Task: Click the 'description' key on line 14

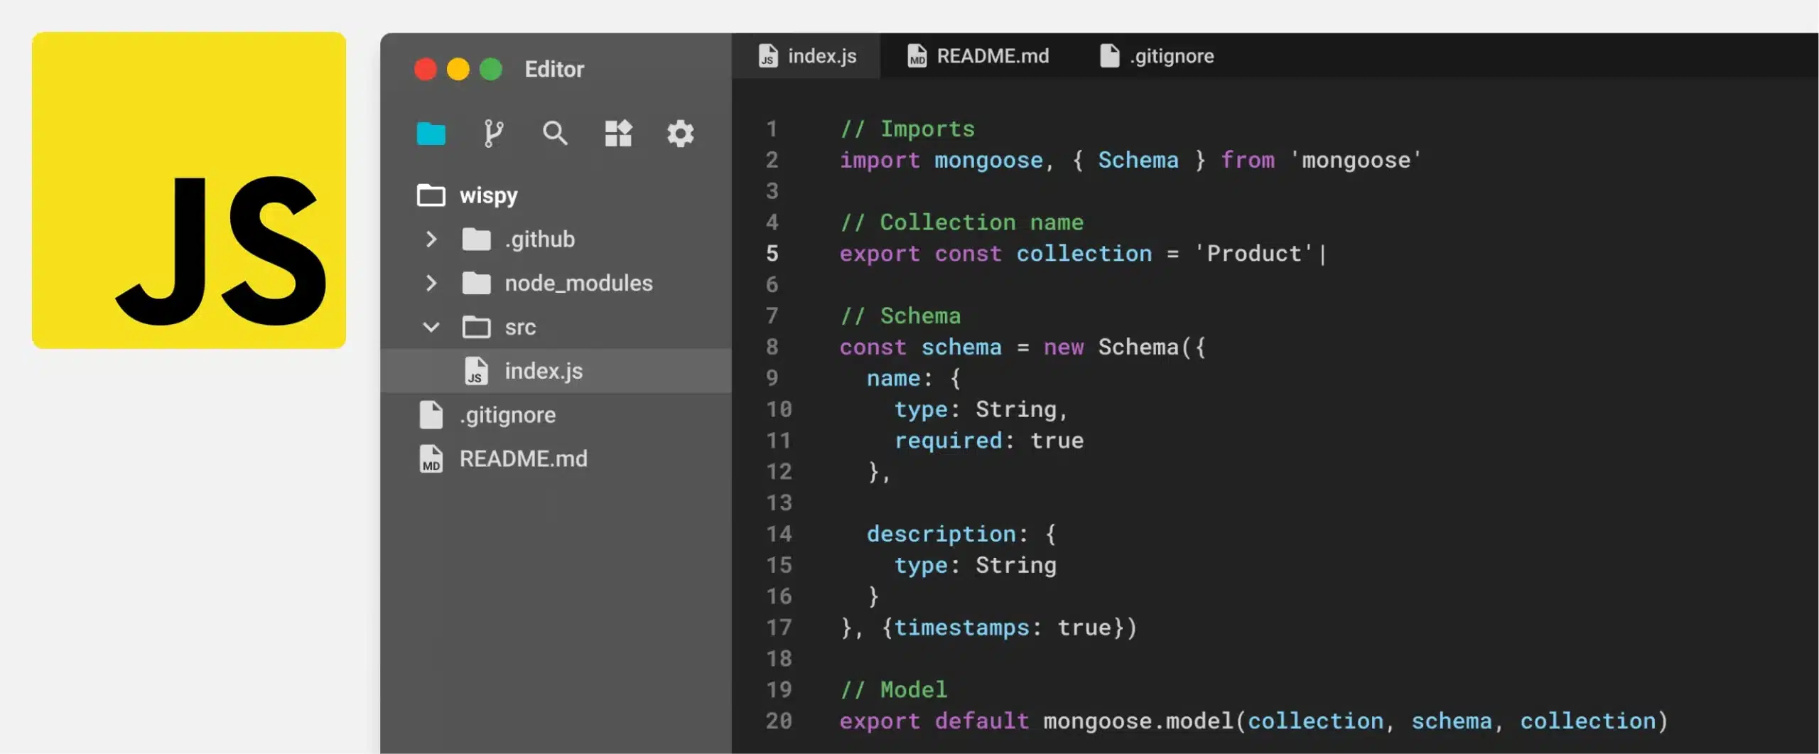Action: [x=941, y=534]
